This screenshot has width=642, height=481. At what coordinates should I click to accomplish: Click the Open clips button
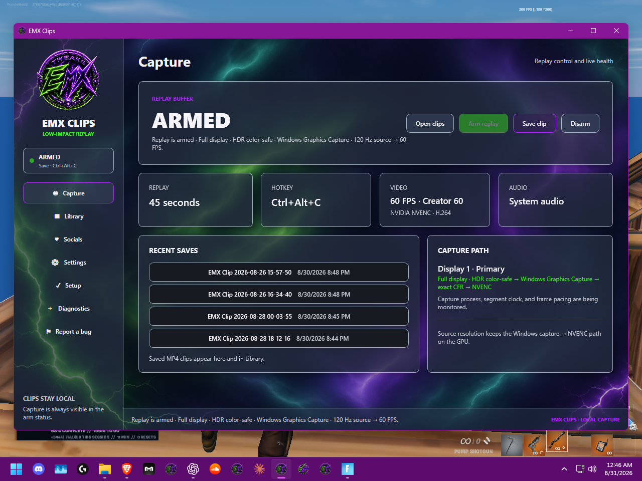pos(430,124)
